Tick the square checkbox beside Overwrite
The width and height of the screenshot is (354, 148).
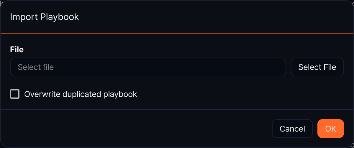point(15,94)
